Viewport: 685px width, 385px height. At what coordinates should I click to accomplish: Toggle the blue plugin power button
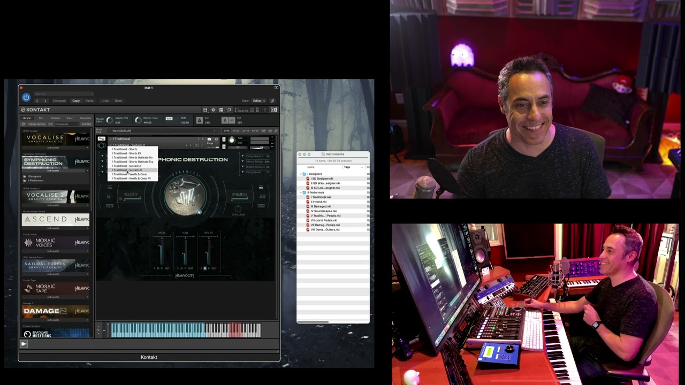click(26, 97)
